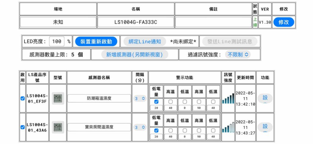Open interval dropdown for 防潮箱溫濕度 sensor

pos(140,98)
